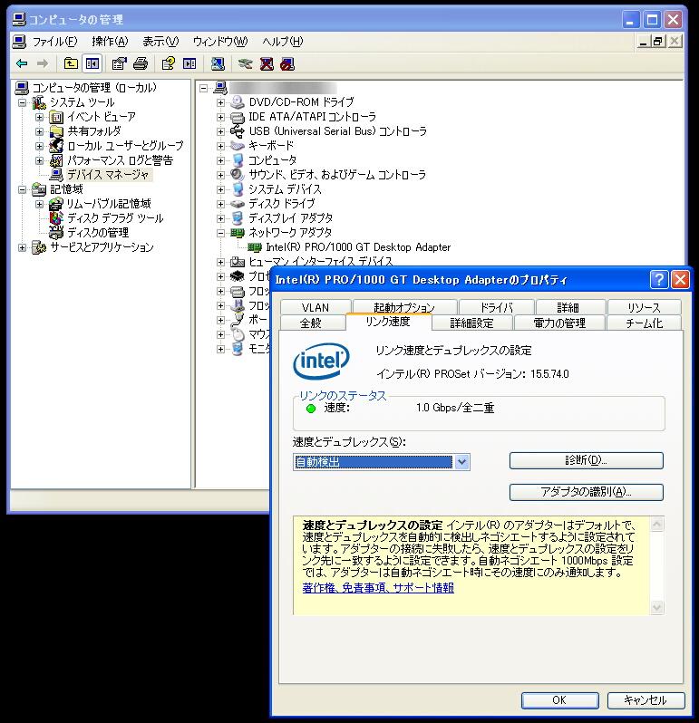Open the 著作権、免責事項、サポート情報 link
The height and width of the screenshot is (723, 699).
coord(378,588)
